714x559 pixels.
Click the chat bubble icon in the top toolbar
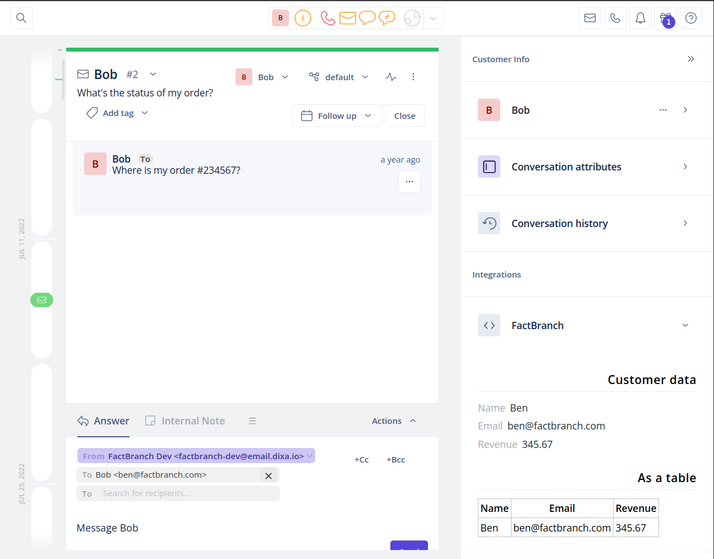[x=367, y=18]
